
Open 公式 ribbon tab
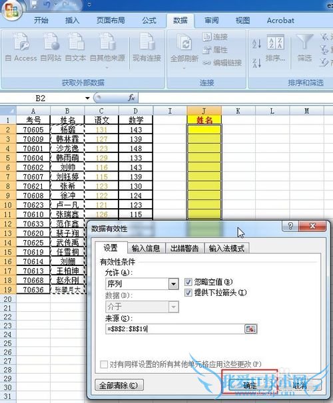coord(149,21)
